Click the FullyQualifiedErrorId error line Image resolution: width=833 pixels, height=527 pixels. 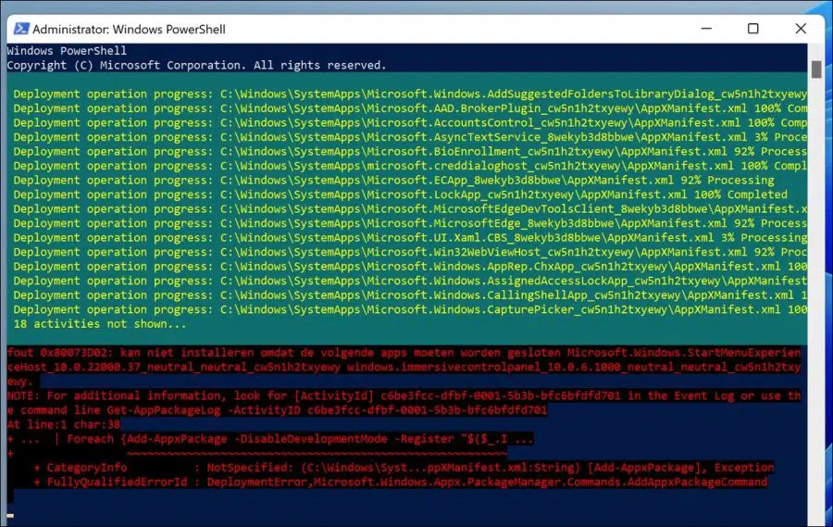coord(401,482)
